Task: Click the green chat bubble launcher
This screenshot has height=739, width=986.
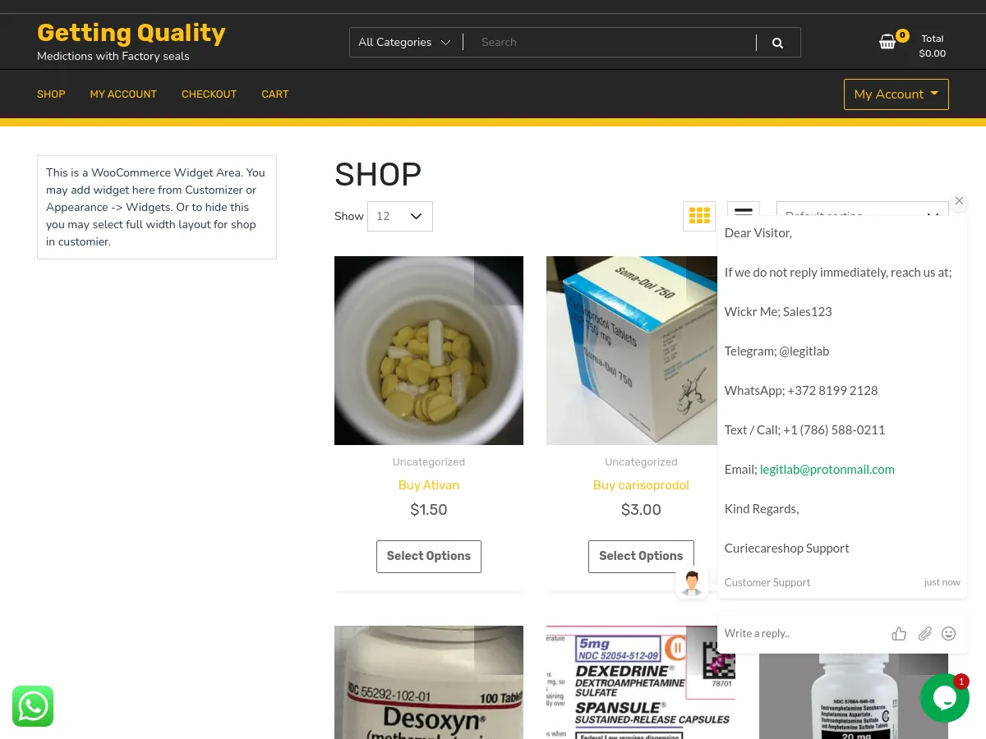Action: (x=945, y=698)
